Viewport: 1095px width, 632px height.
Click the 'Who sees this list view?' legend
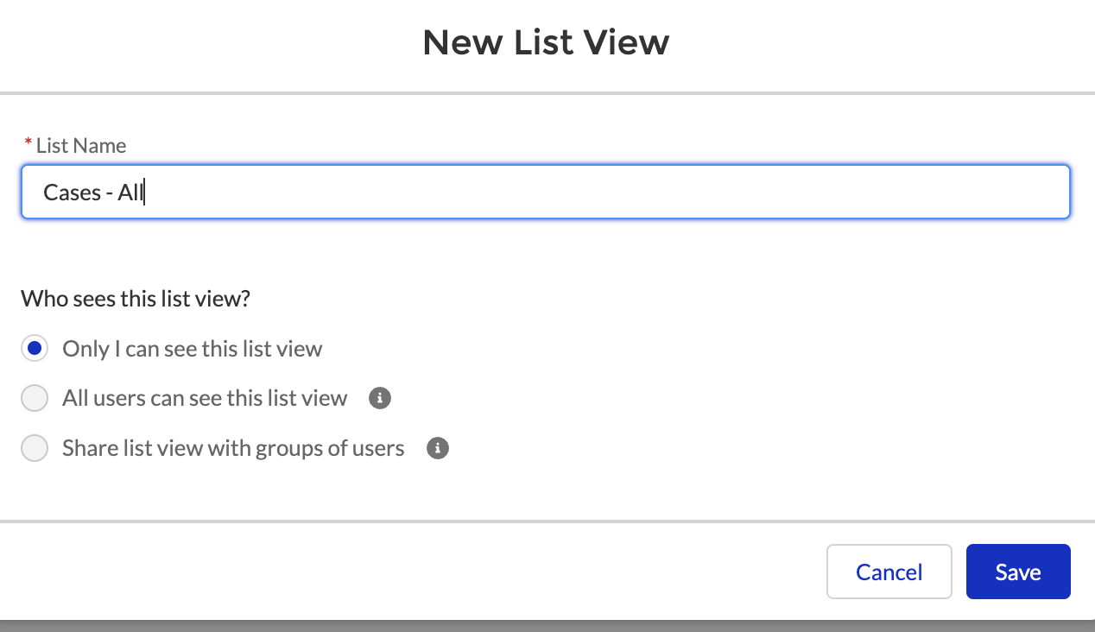(x=136, y=299)
